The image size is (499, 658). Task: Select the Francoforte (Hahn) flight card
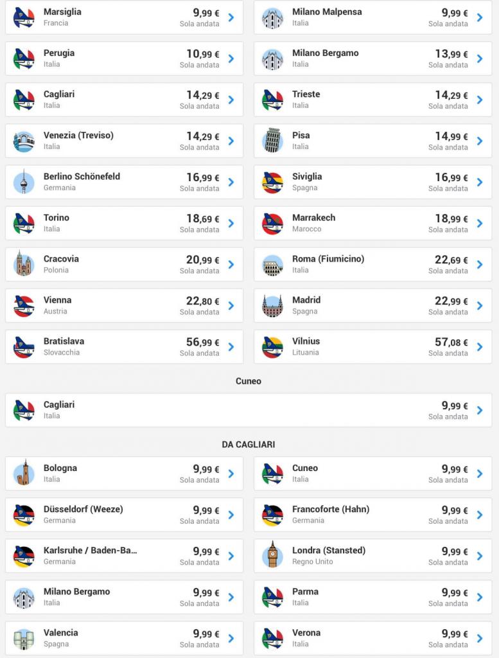[x=372, y=515]
